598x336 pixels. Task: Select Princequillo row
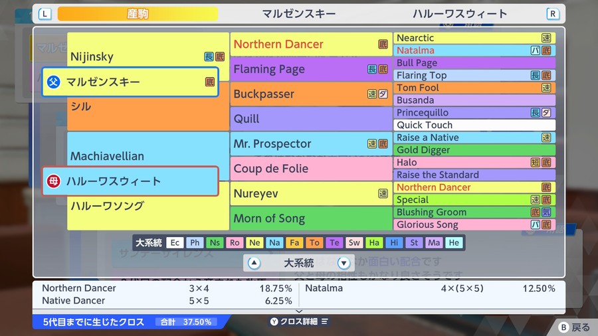pyautogui.click(x=474, y=113)
